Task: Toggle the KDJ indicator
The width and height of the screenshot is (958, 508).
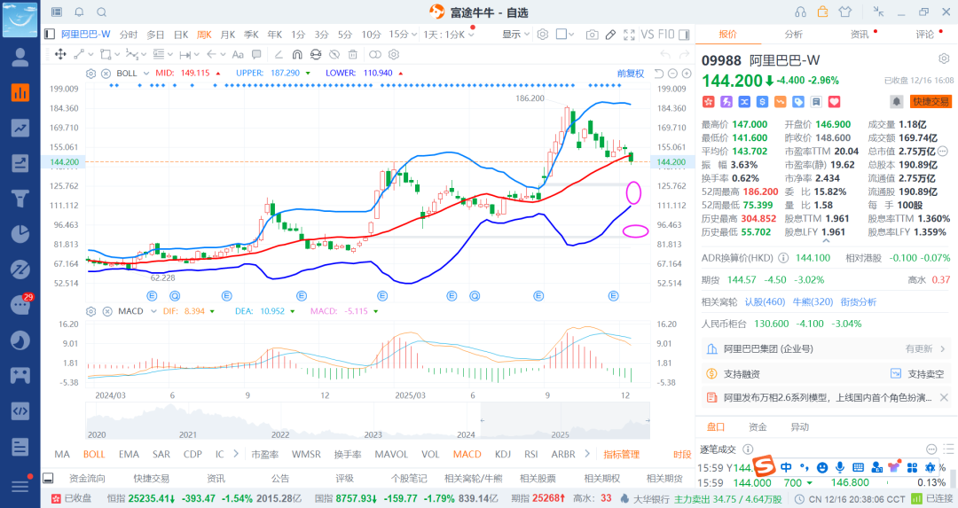Action: [502, 454]
